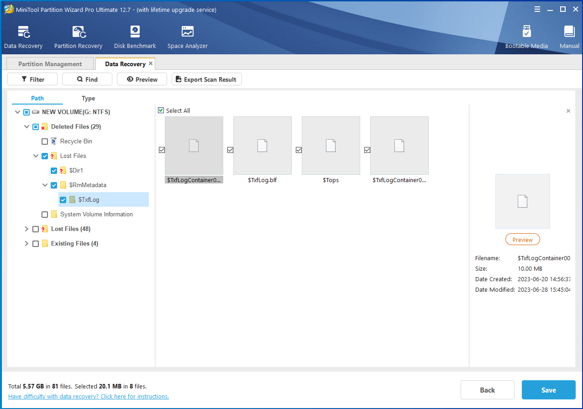The height and width of the screenshot is (409, 583).
Task: Uncheck the $TxfLog.blf file checkbox
Action: coord(230,150)
